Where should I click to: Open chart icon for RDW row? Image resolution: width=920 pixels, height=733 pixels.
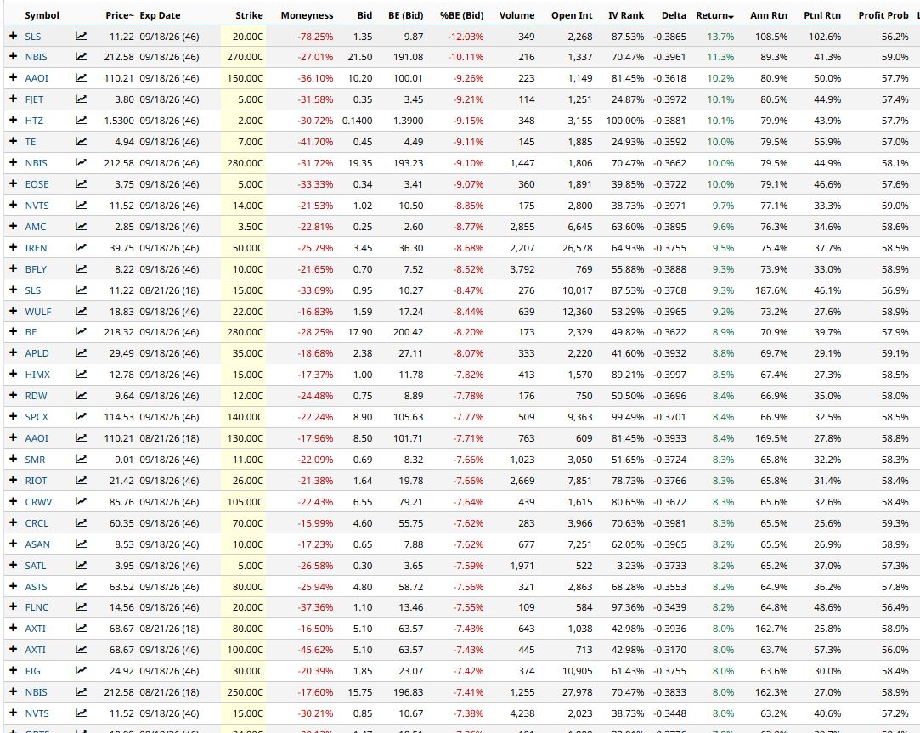click(x=82, y=396)
